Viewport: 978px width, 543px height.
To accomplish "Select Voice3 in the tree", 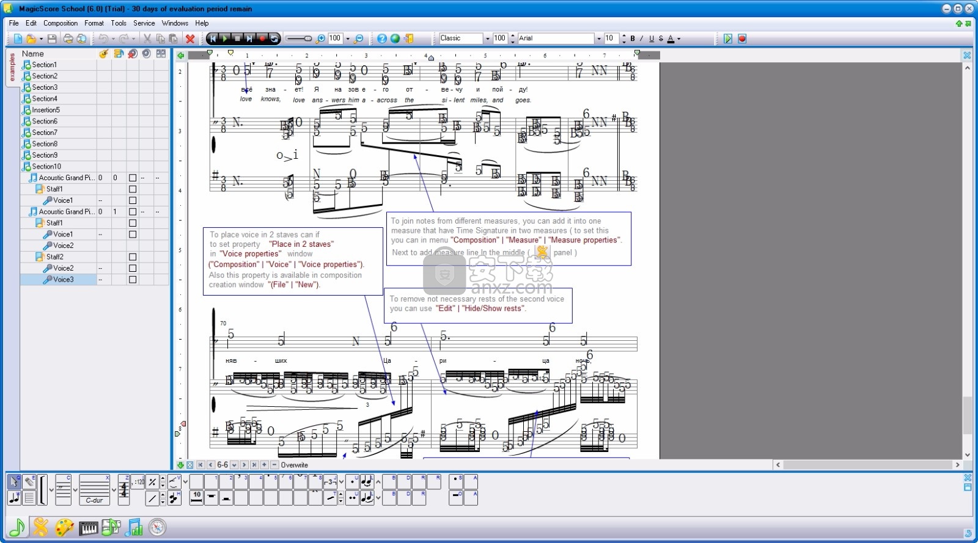I will 63,279.
